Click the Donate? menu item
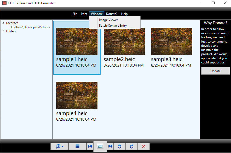The width and height of the screenshot is (231, 153). 112,14
